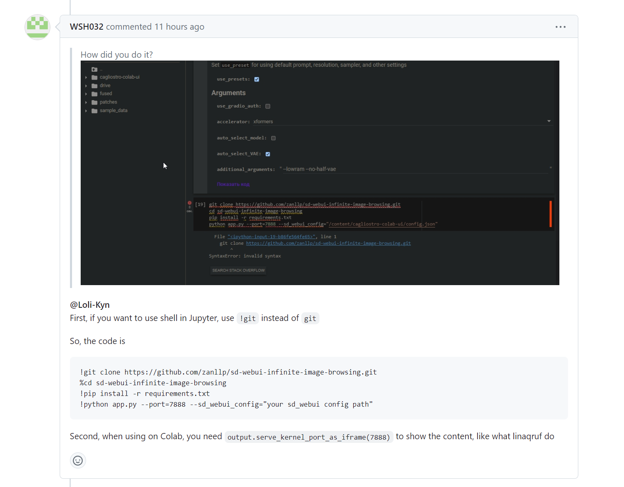Click SEARCH STACK OVERFLOW button in screenshot
Image resolution: width=624 pixels, height=487 pixels.
tap(238, 270)
